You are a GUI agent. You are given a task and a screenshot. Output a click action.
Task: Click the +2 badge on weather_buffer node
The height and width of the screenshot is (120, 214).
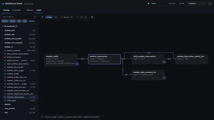pos(77,64)
